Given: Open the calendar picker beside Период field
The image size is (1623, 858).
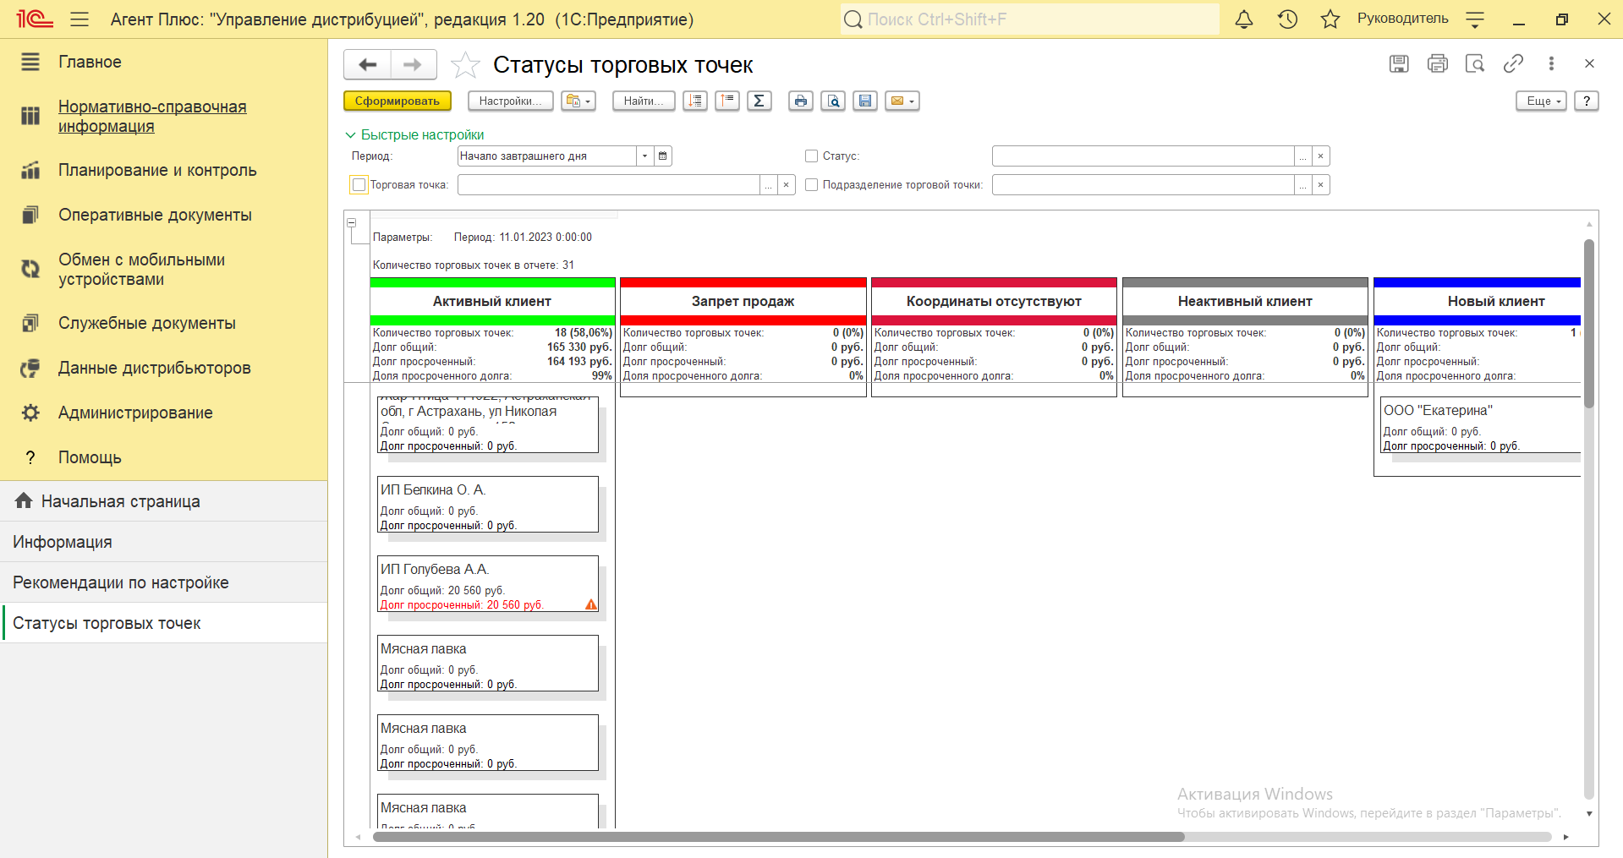Looking at the screenshot, I should [x=663, y=156].
